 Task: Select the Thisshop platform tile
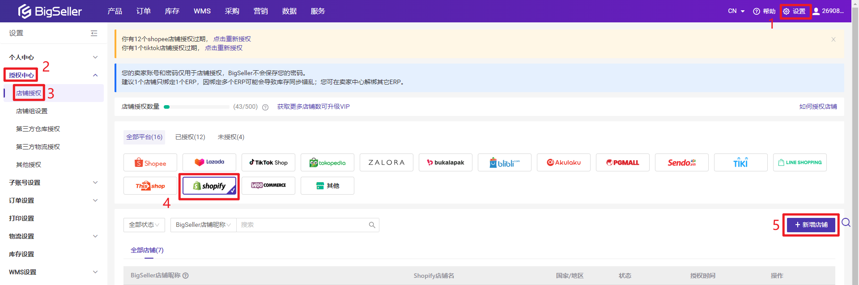pyautogui.click(x=150, y=186)
